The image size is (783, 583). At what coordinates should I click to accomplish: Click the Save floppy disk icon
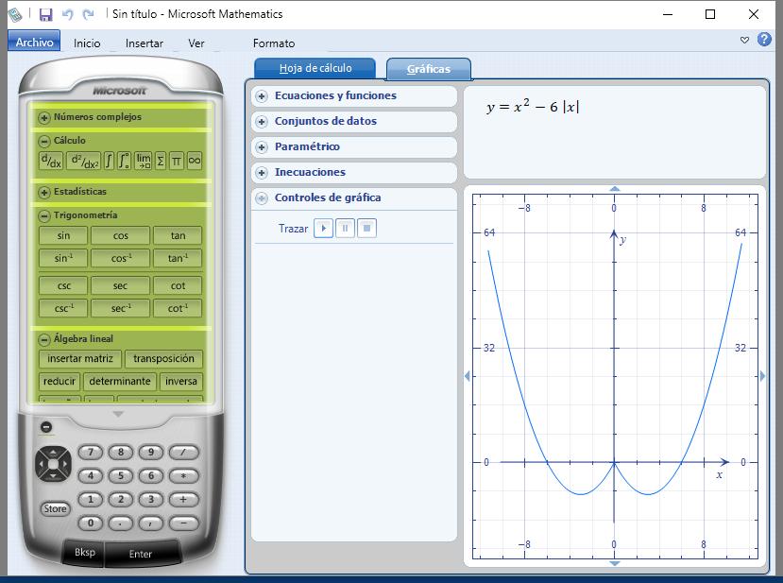tap(45, 14)
